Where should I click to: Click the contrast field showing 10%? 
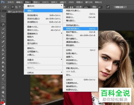pyautogui.click(x=87, y=7)
